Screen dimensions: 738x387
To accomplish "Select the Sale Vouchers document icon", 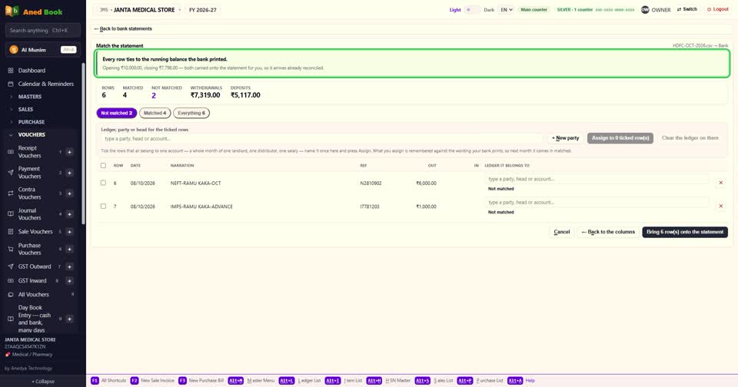I will (10, 231).
